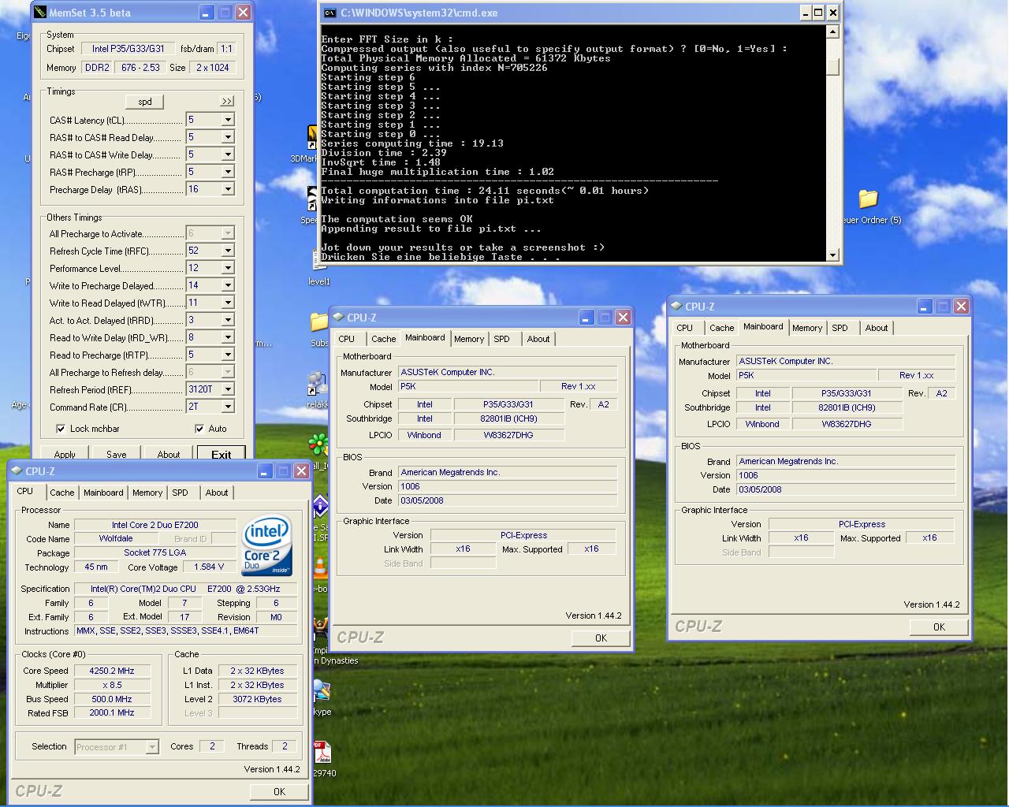Click the Rated FSB 2000.1 MHz value
Image resolution: width=1009 pixels, height=807 pixels.
coord(112,712)
